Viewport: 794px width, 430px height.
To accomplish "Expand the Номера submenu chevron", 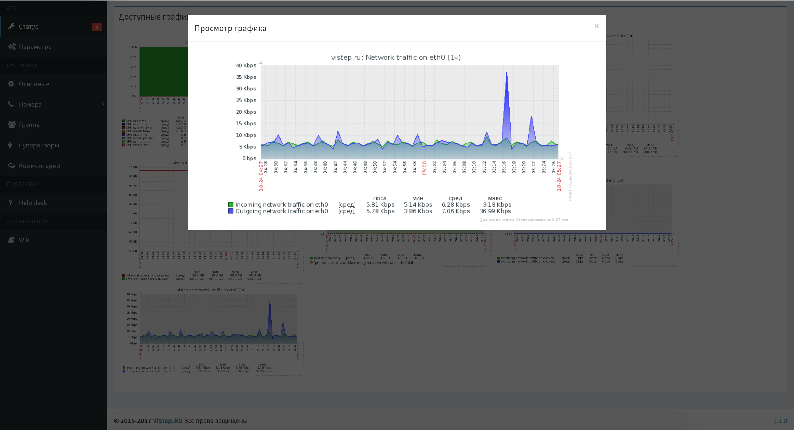I will (x=103, y=103).
